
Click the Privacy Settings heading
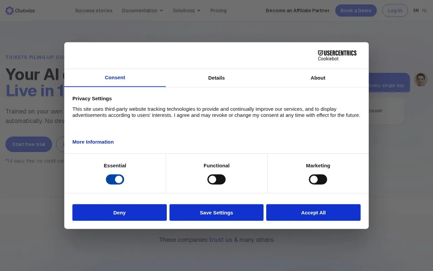tap(92, 99)
